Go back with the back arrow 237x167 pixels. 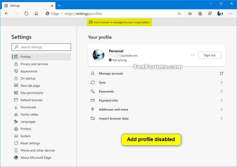coord(7,14)
